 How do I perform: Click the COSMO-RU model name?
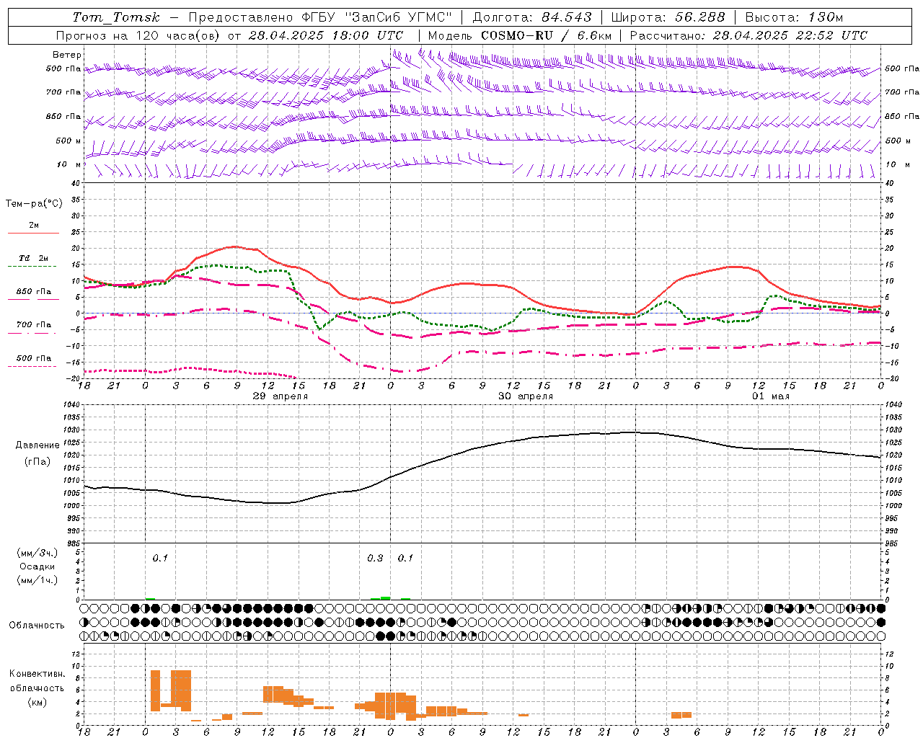[x=517, y=35]
